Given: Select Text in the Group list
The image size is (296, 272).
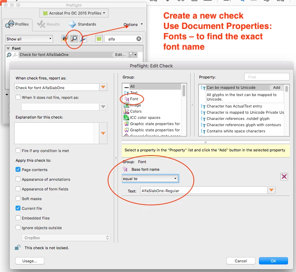Looking at the screenshot, I should coord(152,93).
